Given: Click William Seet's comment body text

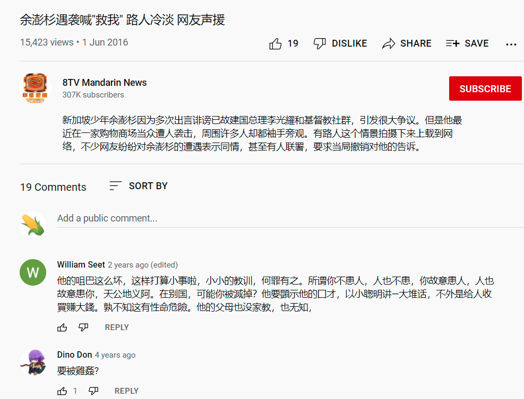Looking at the screenshot, I should click(x=276, y=294).
